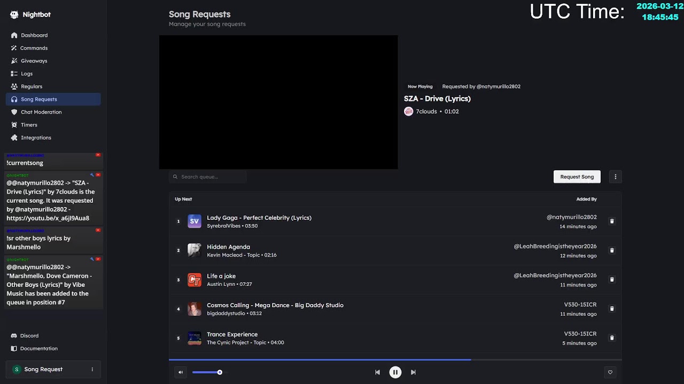This screenshot has height=384, width=684.
Task: Click @natymurillo2802 on the Lady Gaga row
Action: pos(572,217)
